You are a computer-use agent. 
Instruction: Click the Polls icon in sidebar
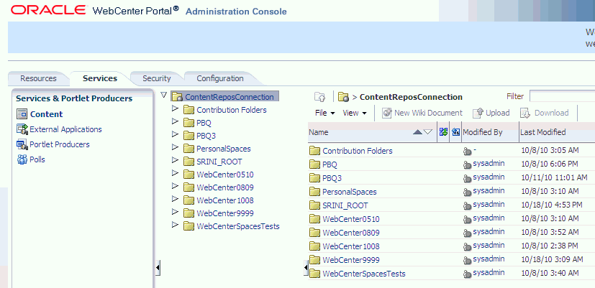point(22,159)
